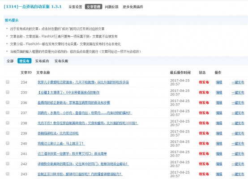
Task: Open title link of article 240
Action: point(61,143)
